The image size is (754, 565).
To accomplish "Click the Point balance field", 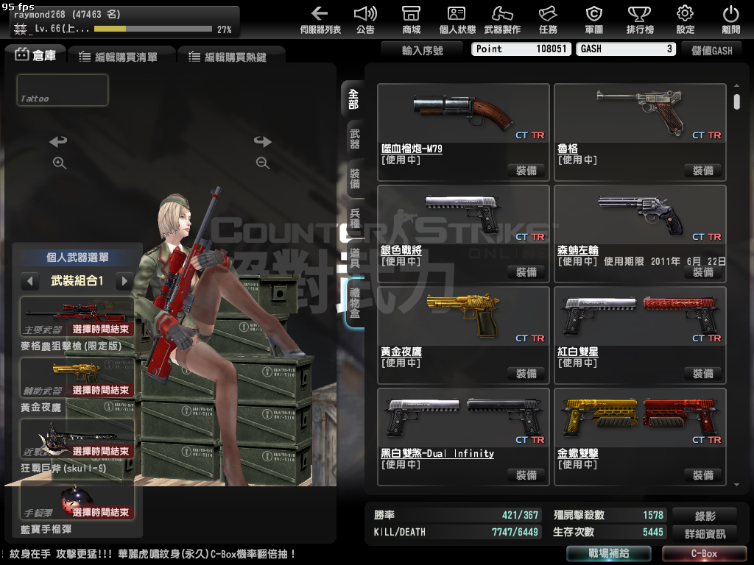I will pyautogui.click(x=521, y=49).
